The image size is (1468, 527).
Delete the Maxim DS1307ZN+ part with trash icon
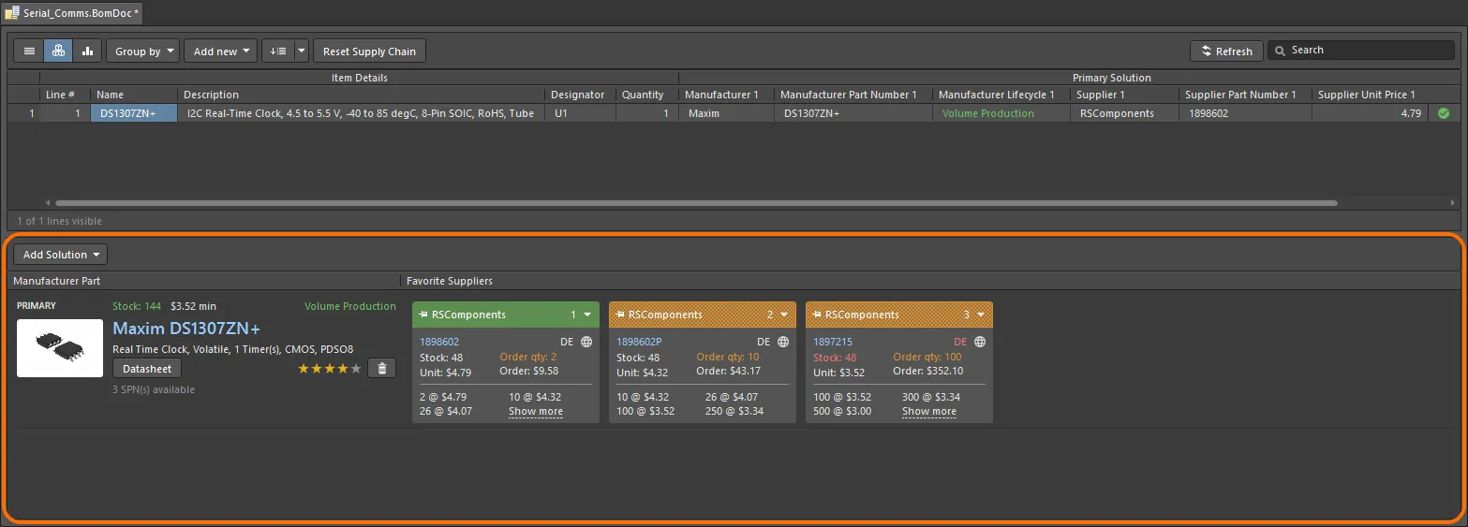coord(381,369)
